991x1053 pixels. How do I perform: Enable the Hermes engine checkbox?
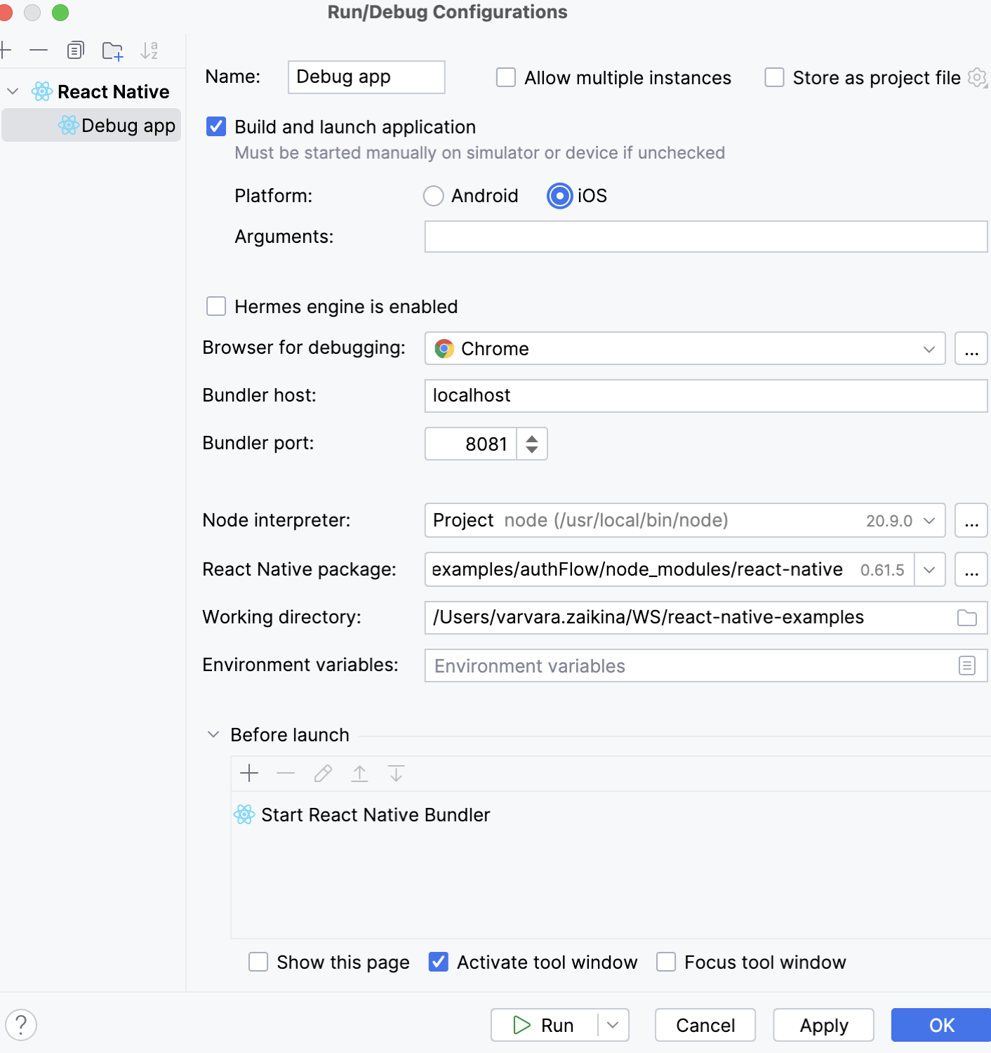click(x=216, y=306)
